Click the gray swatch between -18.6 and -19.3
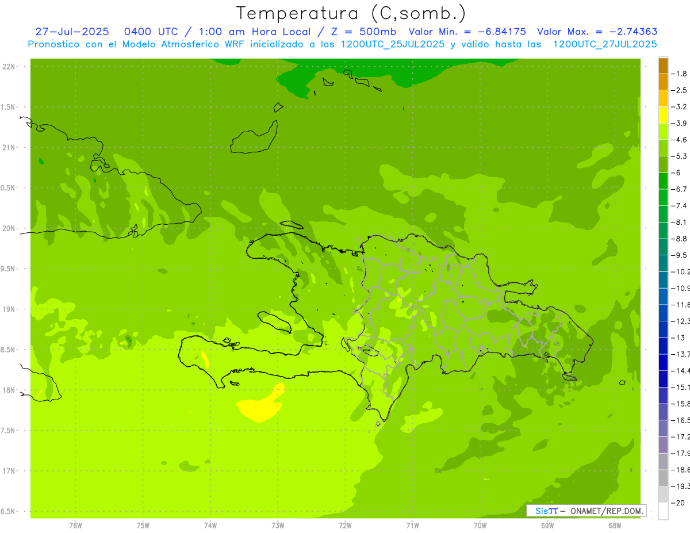 pyautogui.click(x=663, y=478)
